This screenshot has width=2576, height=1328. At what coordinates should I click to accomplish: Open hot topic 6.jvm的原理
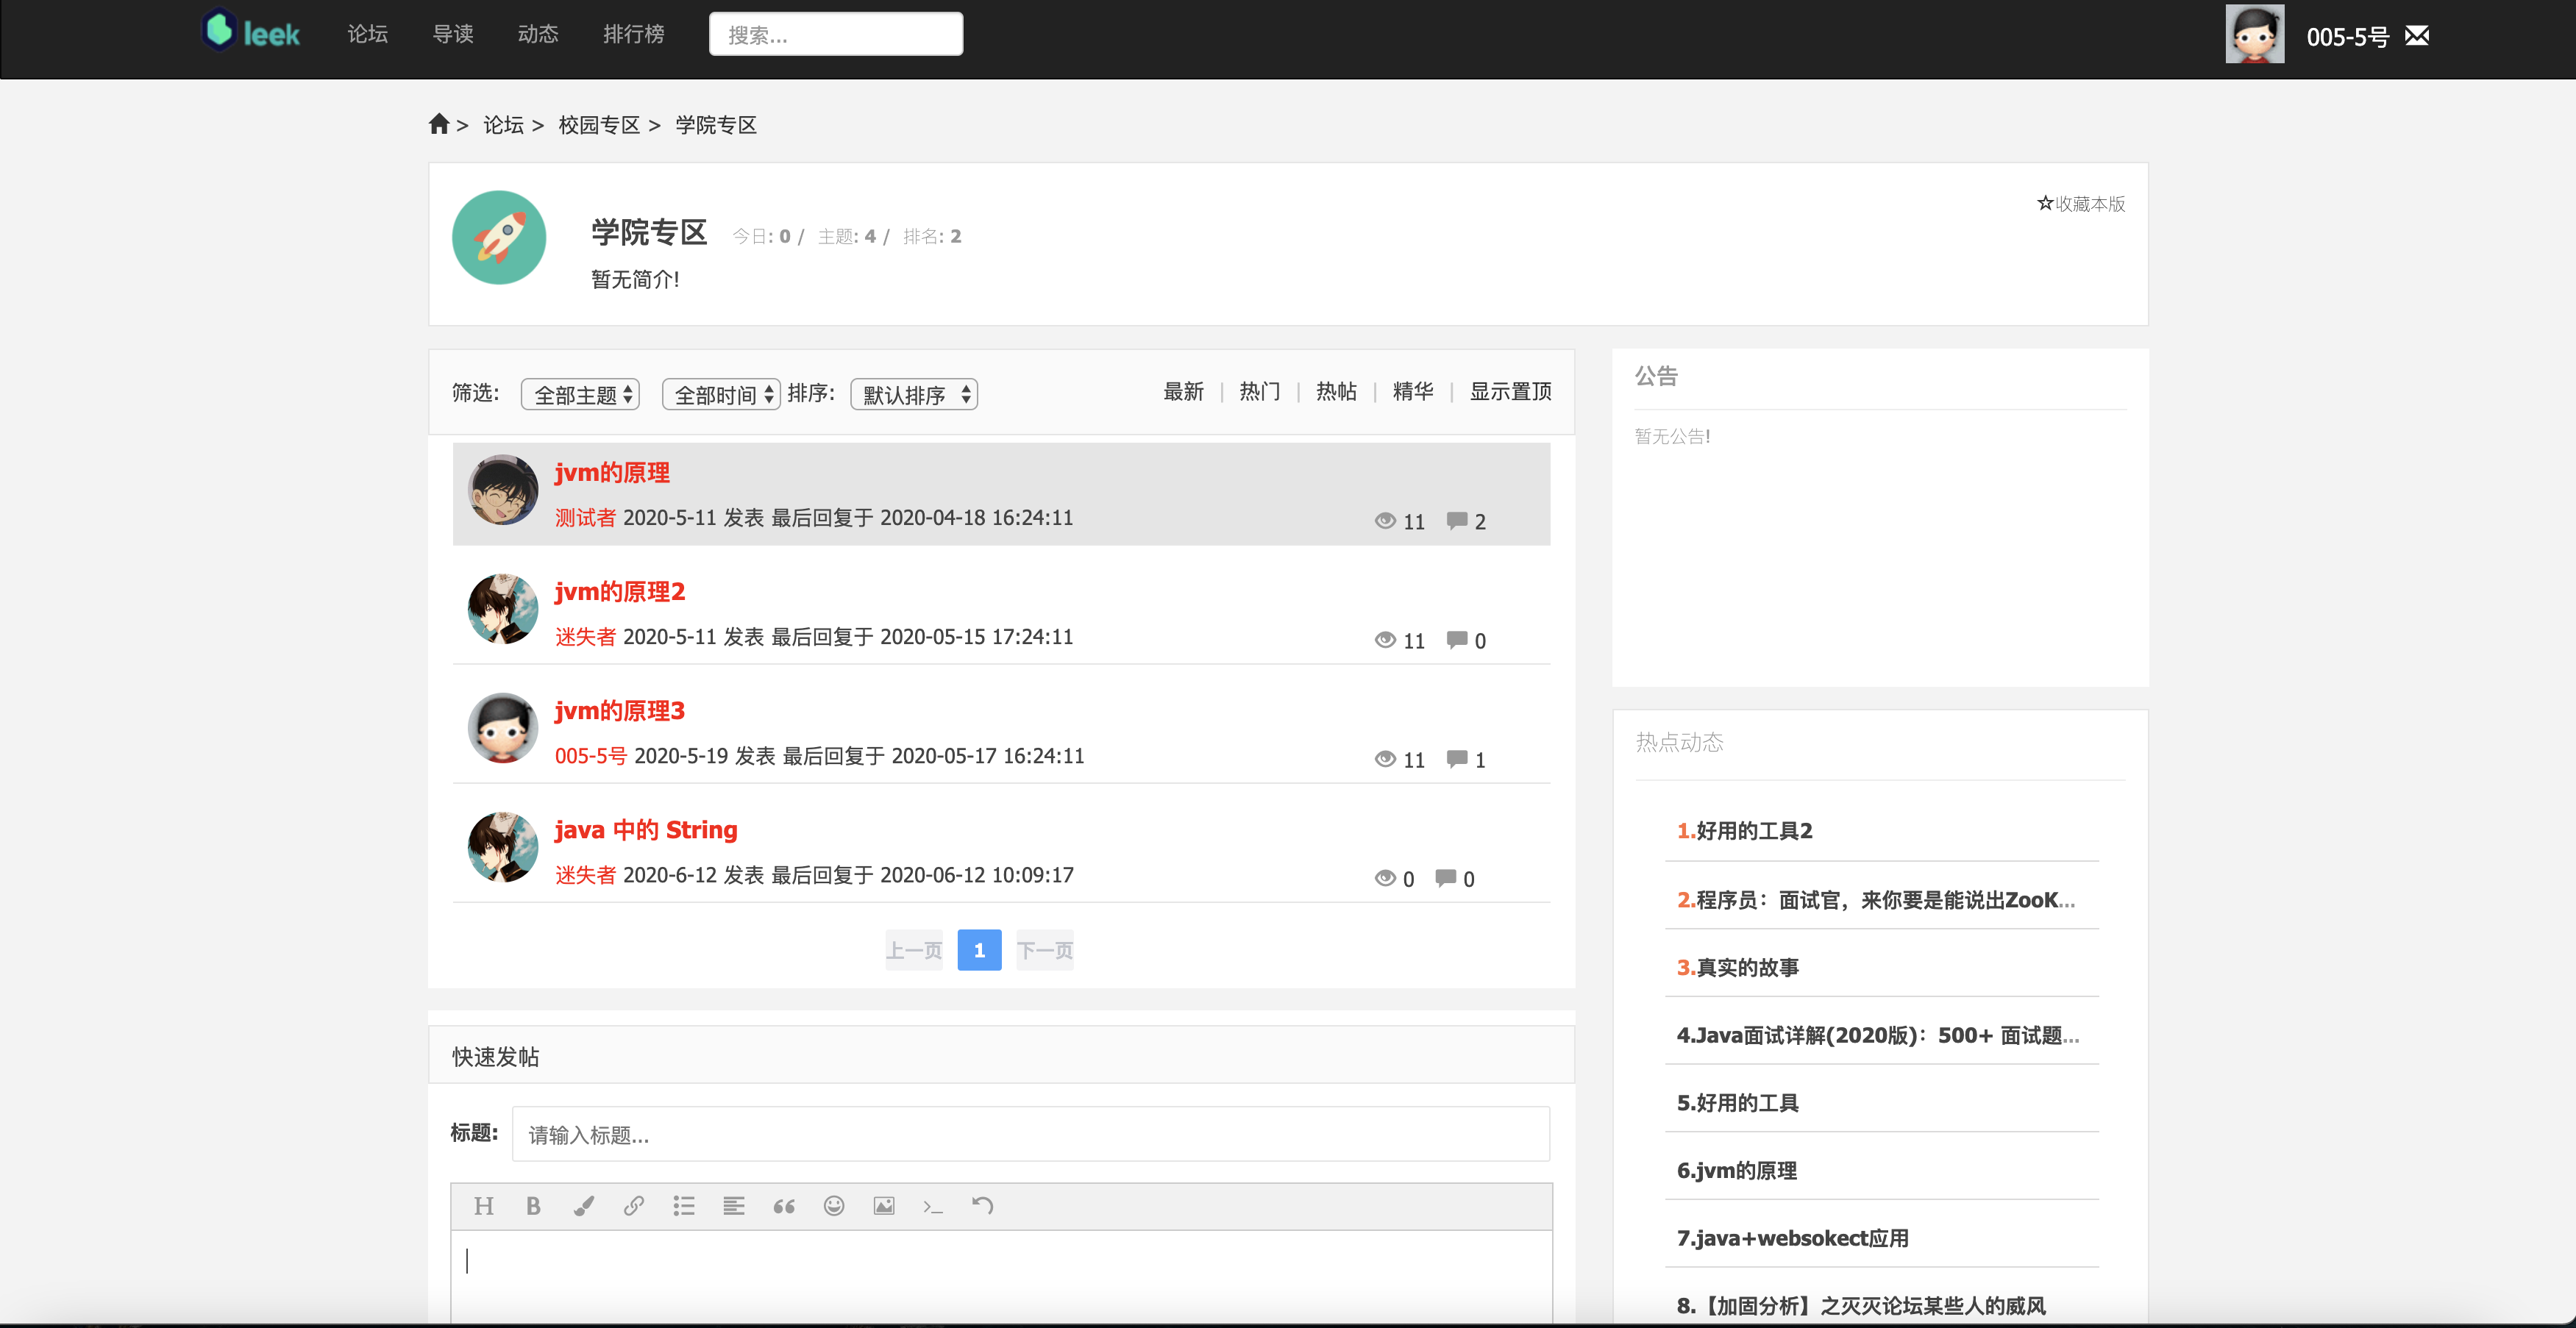pos(1737,1171)
